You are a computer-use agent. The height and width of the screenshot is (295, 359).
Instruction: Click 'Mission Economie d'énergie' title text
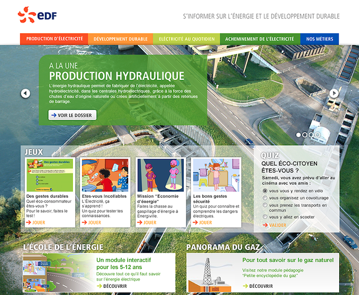pyautogui.click(x=158, y=199)
